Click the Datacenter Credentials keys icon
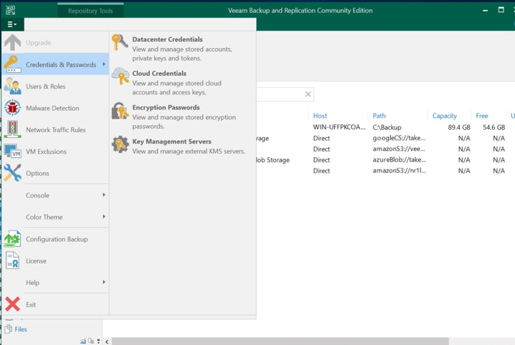Viewport: 515px width, 345px height. coord(120,43)
